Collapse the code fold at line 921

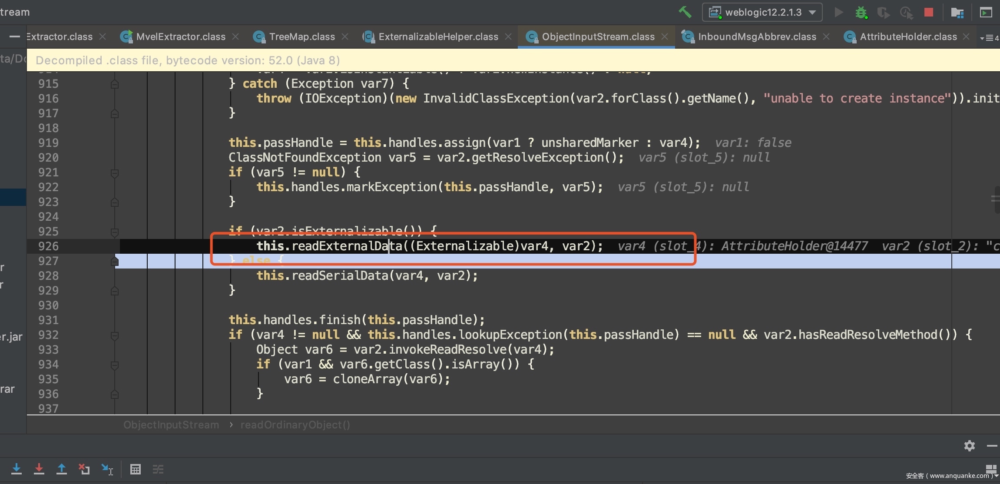115,173
